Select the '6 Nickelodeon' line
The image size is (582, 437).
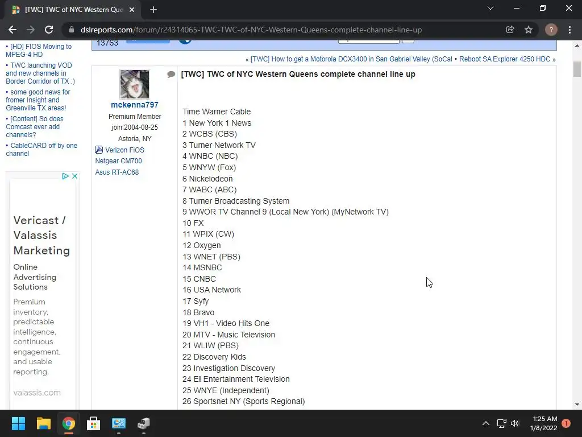point(207,179)
